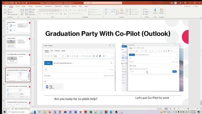This screenshot has width=202, height=114.
Task: Click the Windows Start button
Action: tap(4, 112)
